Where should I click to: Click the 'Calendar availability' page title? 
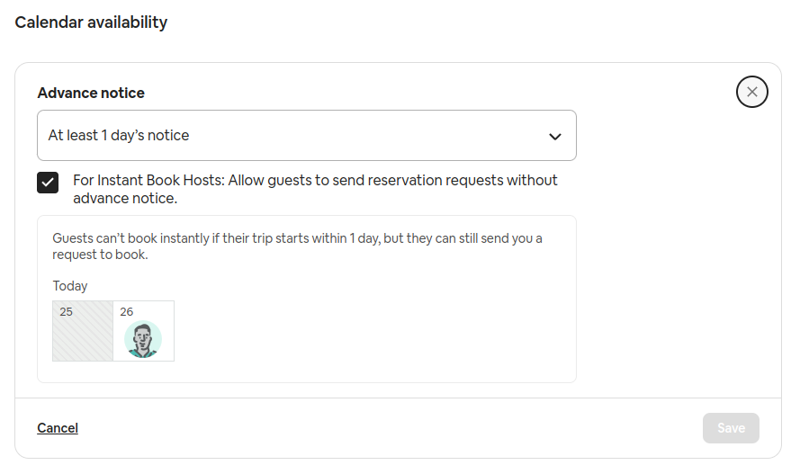point(91,22)
